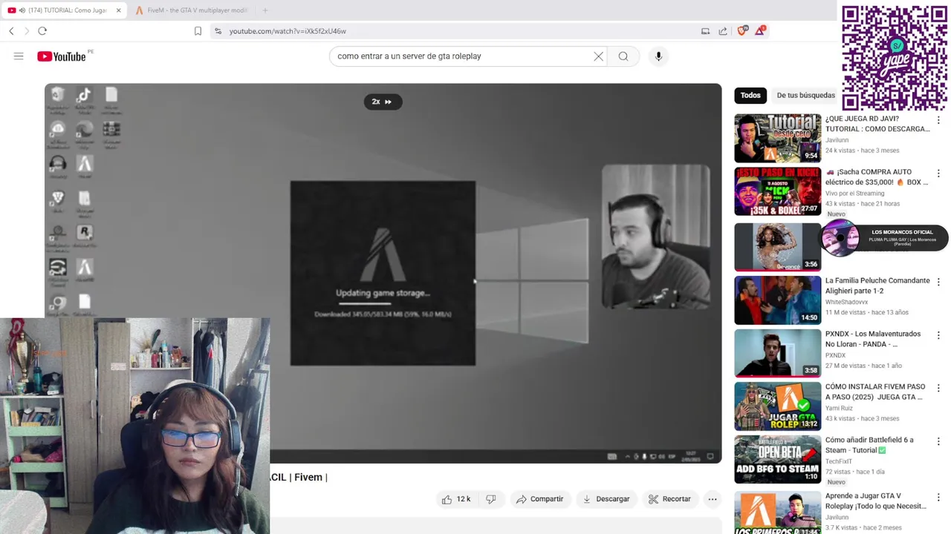Open a new browser tab with plus

265,10
